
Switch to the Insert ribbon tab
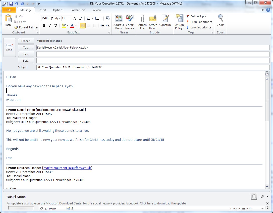coord(42,10)
